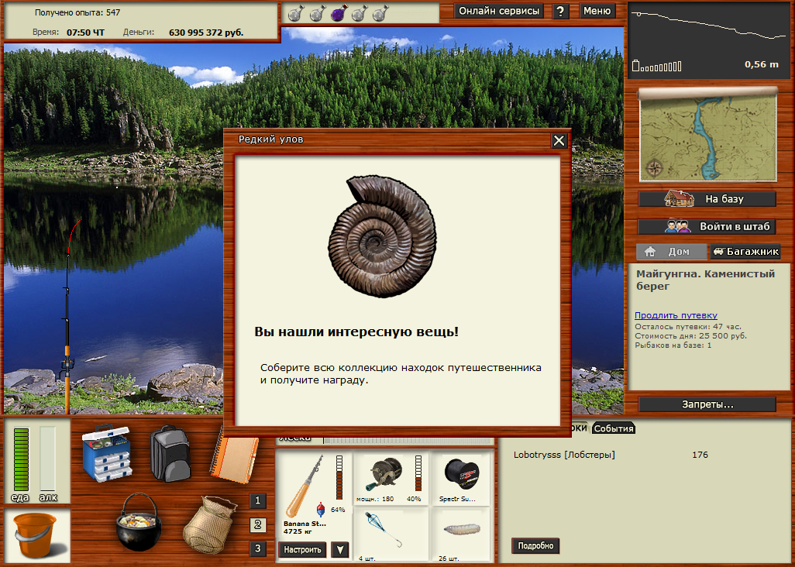Switch to tackle set 3
Viewport: 795px width, 567px height.
pyautogui.click(x=257, y=548)
